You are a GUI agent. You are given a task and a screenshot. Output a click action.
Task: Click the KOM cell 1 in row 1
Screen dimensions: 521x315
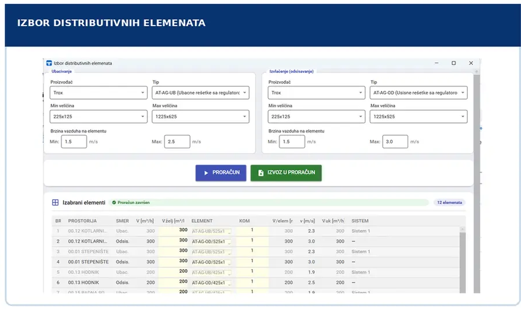click(252, 230)
